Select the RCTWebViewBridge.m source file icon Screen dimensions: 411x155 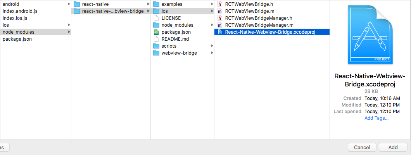[220, 11]
